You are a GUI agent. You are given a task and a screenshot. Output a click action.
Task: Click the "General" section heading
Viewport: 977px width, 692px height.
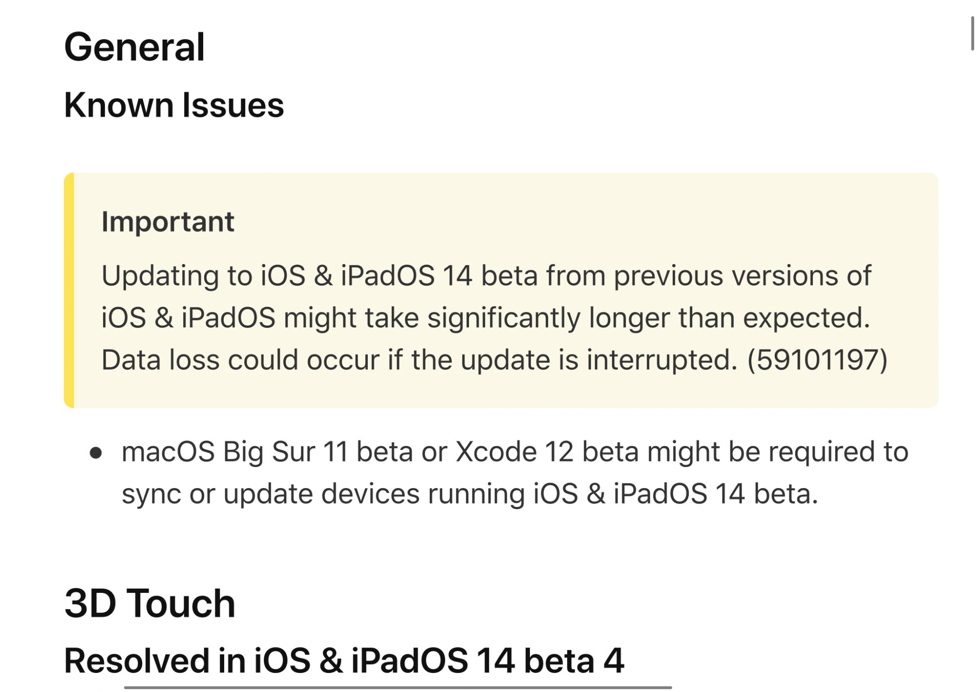click(x=134, y=47)
